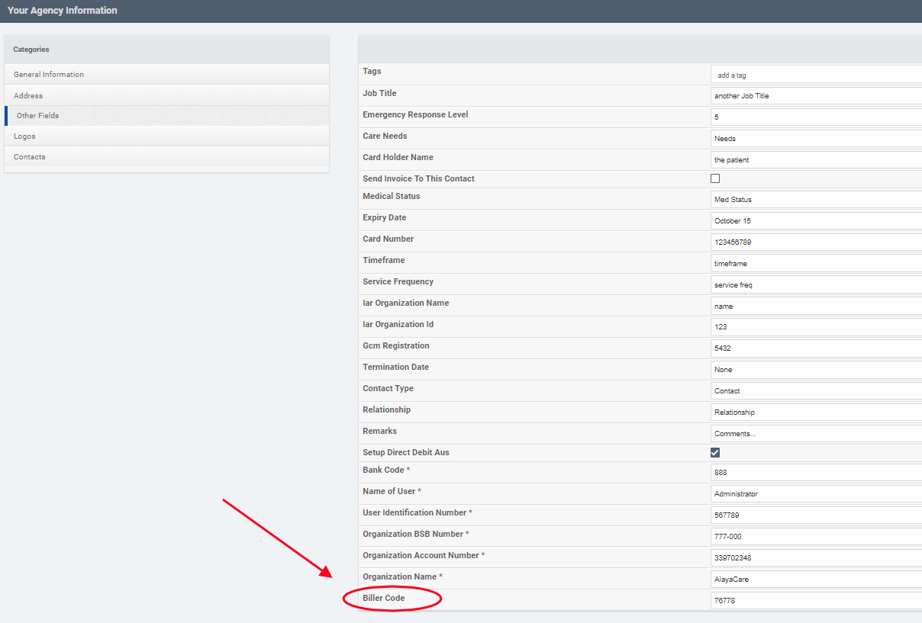Image resolution: width=922 pixels, height=623 pixels.
Task: Open the Contacts category
Action: 30,157
